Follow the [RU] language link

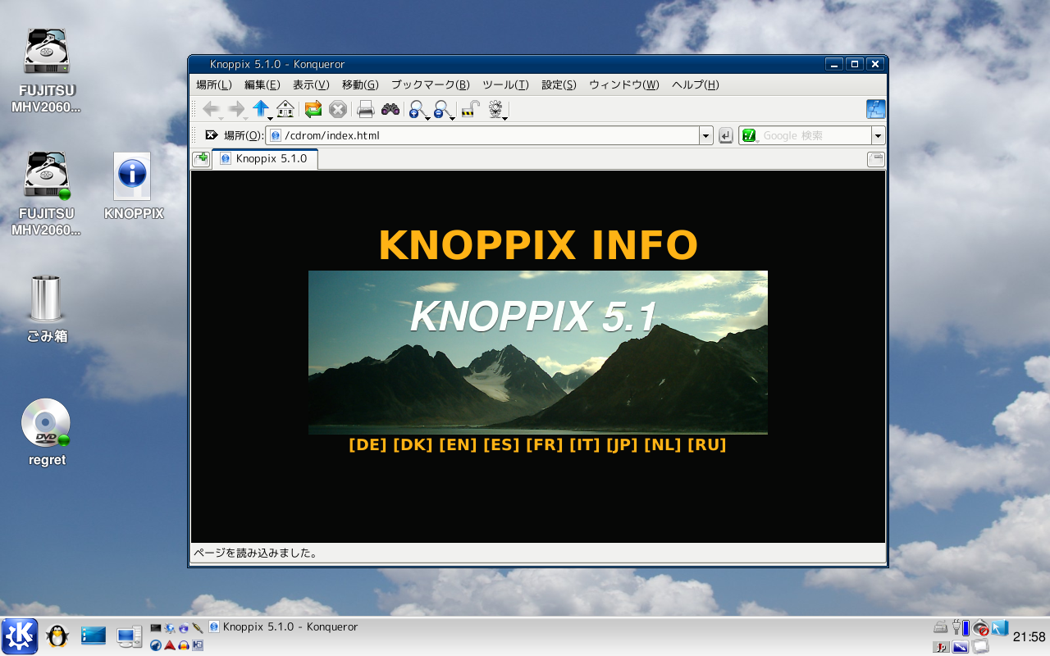pos(707,444)
